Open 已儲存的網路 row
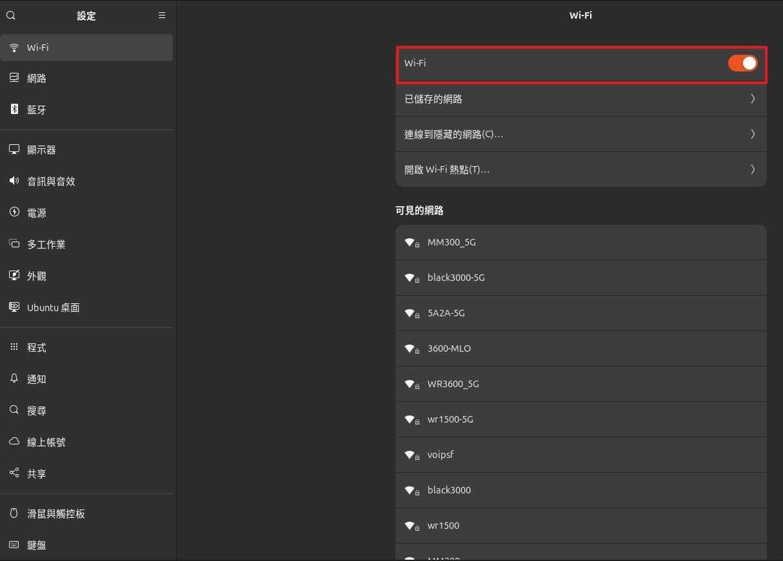This screenshot has height=561, width=783. point(580,99)
